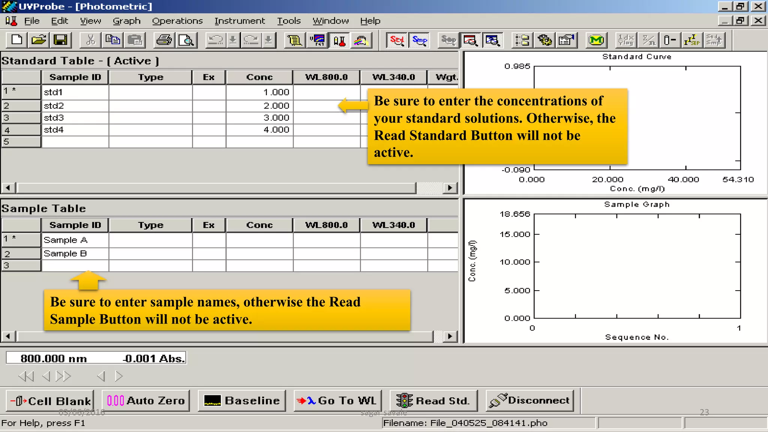The height and width of the screenshot is (432, 768).
Task: Click the cuvette minus icon
Action: [x=670, y=40]
